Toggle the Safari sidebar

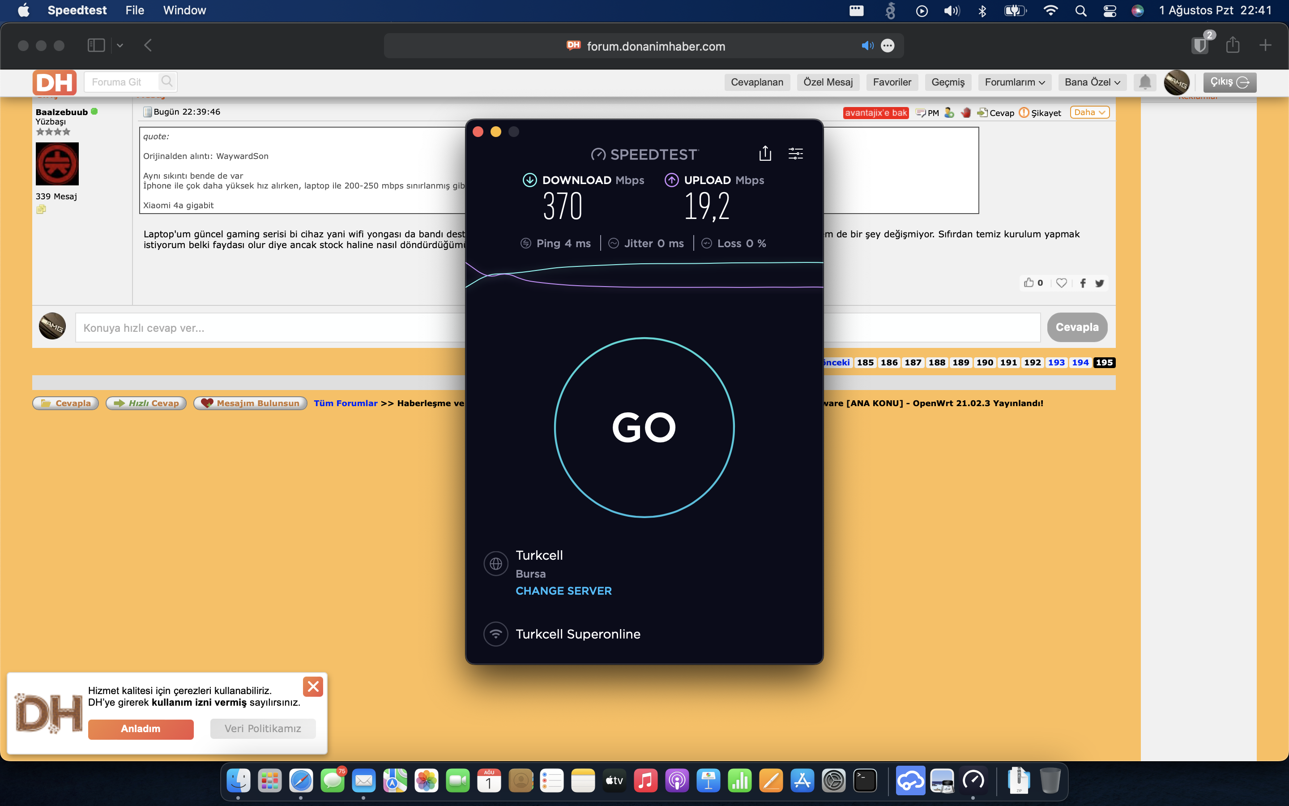point(96,45)
